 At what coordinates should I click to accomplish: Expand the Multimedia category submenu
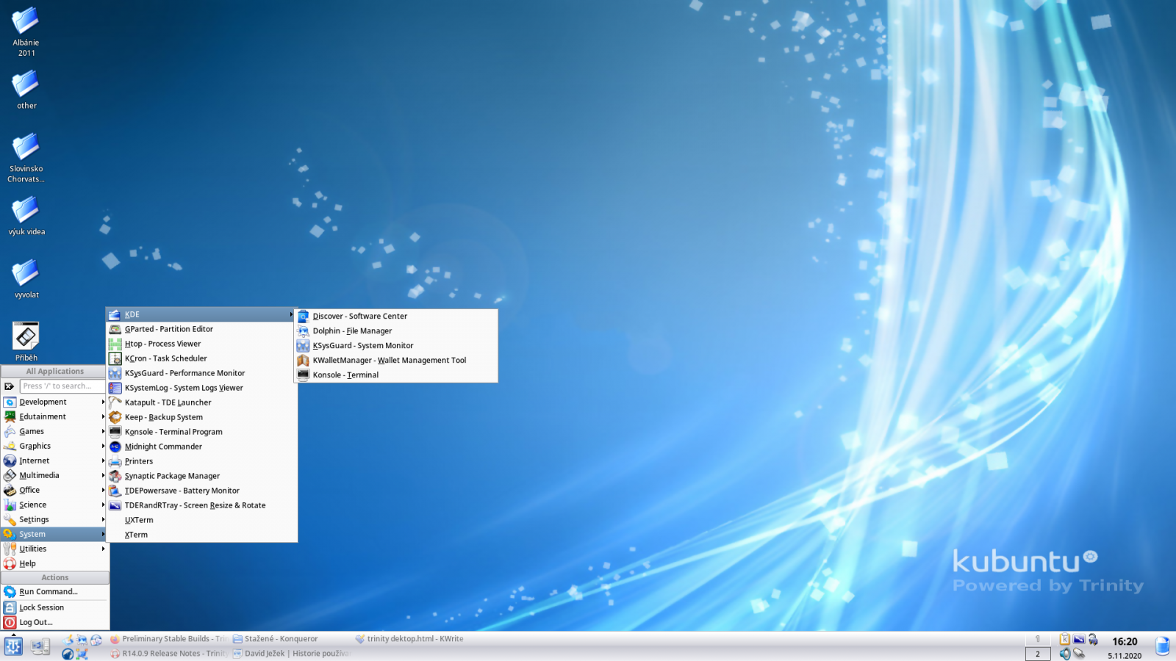tap(39, 475)
